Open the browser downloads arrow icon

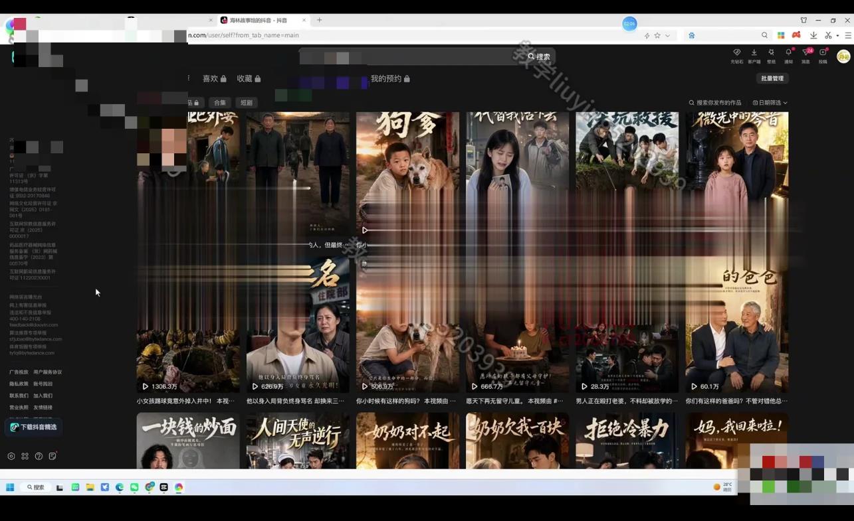pos(813,36)
